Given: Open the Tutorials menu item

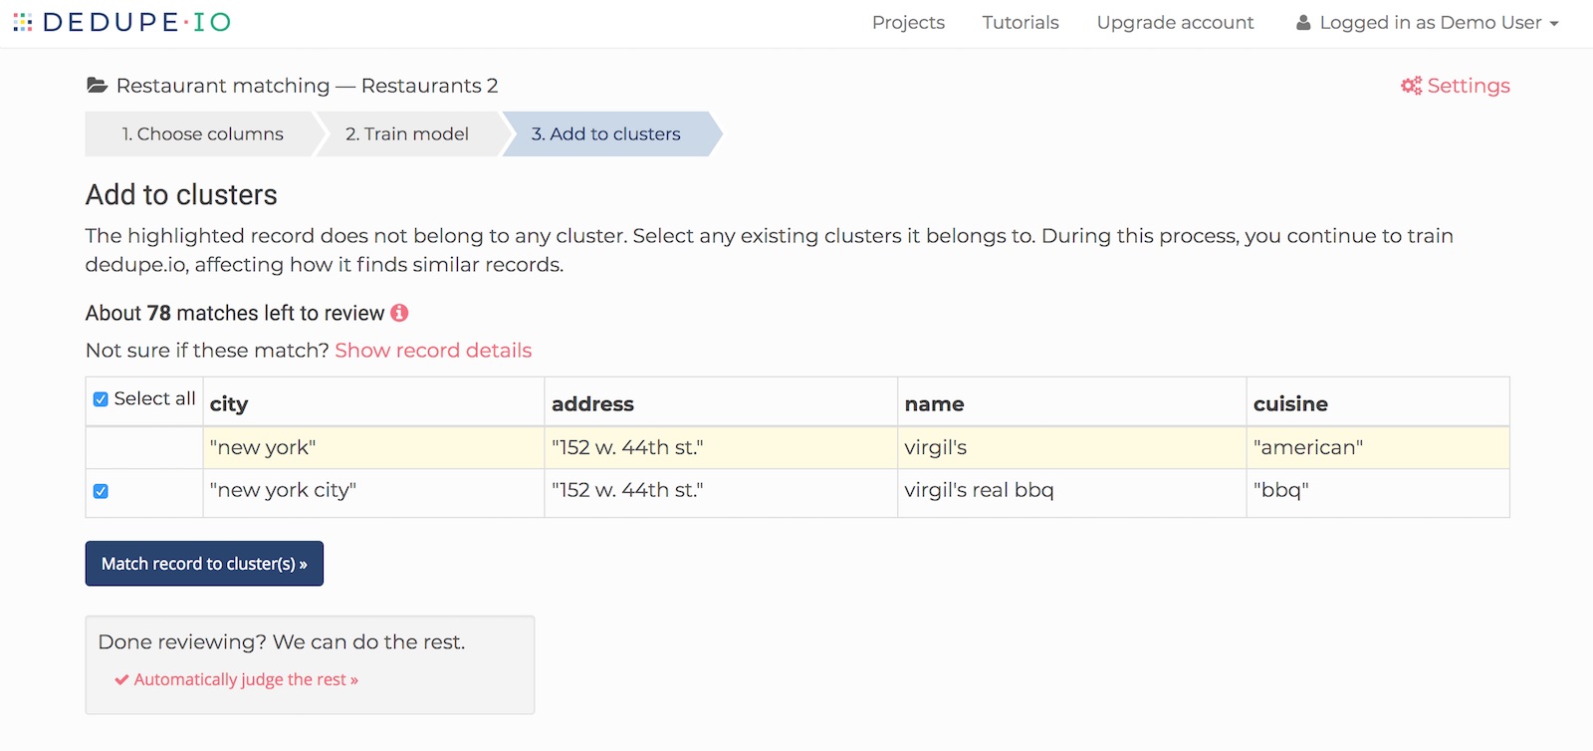Looking at the screenshot, I should (x=1021, y=22).
